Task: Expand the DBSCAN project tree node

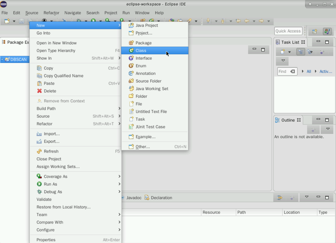Action: pyautogui.click(x=2, y=59)
